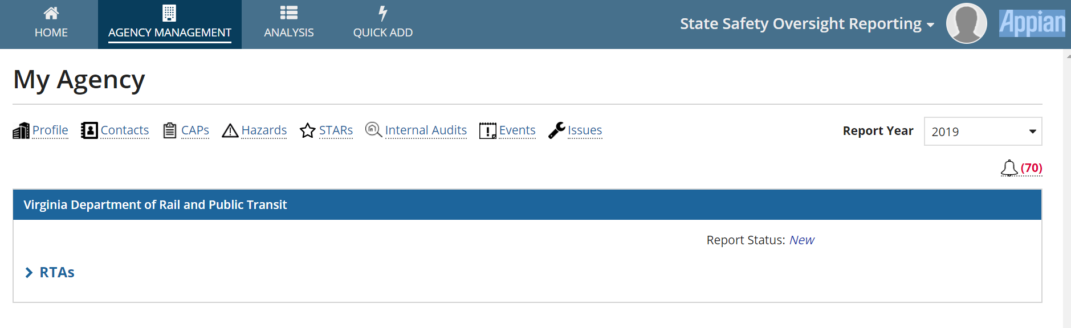Click the Internal Audits magnifier icon
This screenshot has width=1071, height=328.
[x=373, y=130]
